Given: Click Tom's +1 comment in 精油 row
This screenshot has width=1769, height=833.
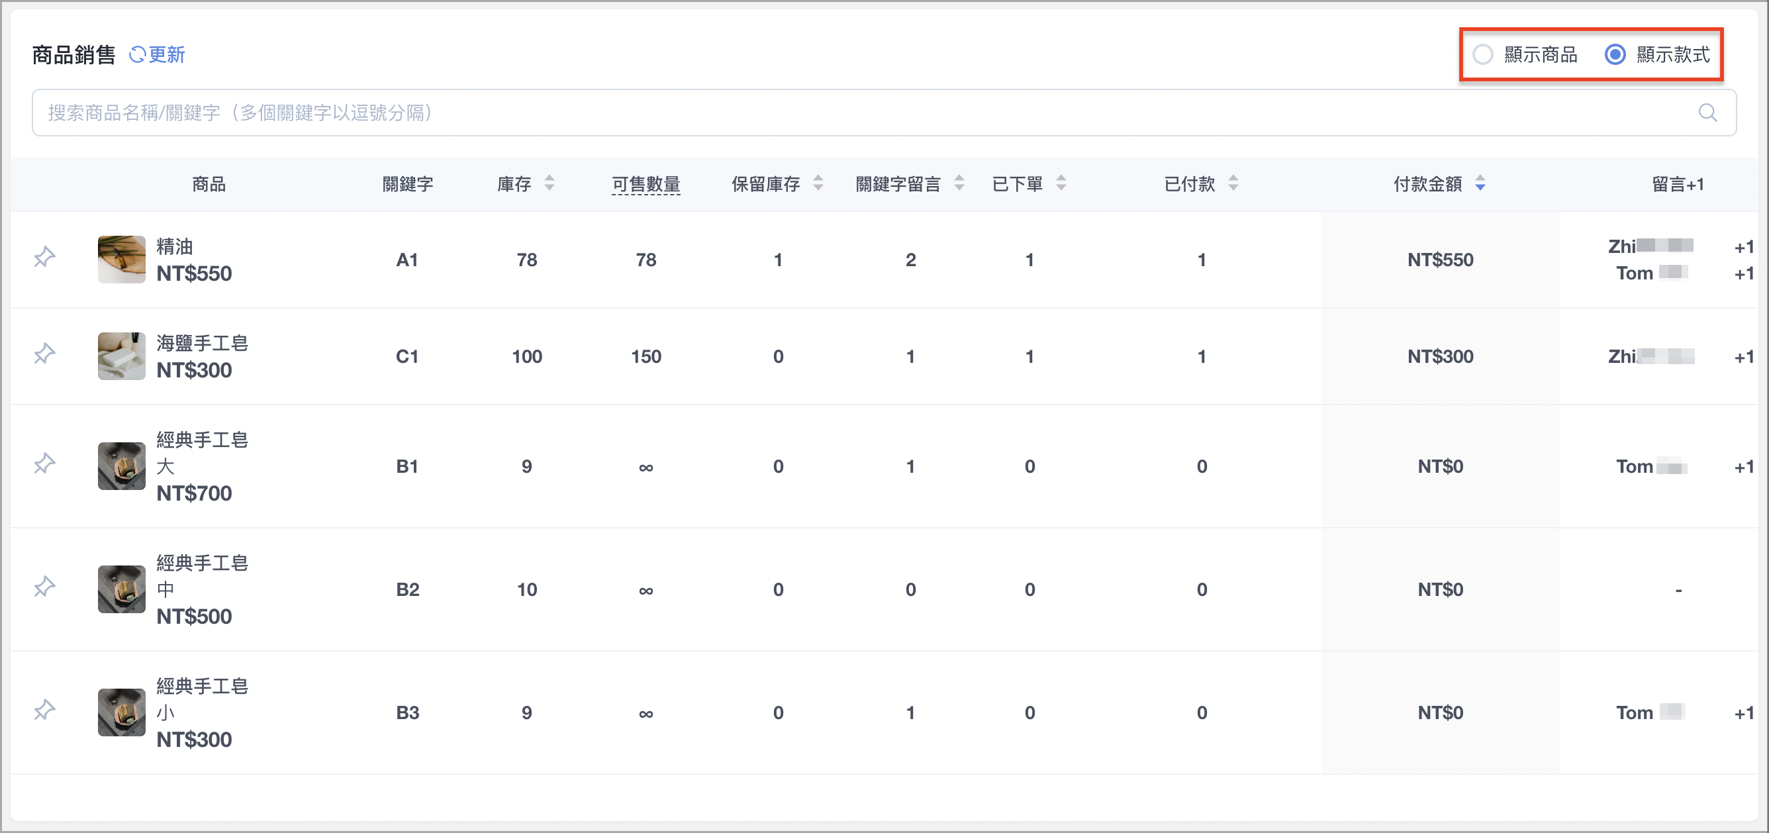Looking at the screenshot, I should coord(1743,273).
